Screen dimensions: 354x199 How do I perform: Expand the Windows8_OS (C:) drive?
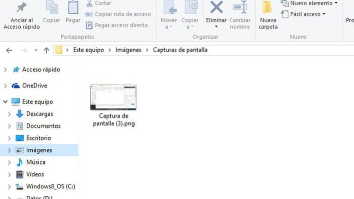click(9, 187)
